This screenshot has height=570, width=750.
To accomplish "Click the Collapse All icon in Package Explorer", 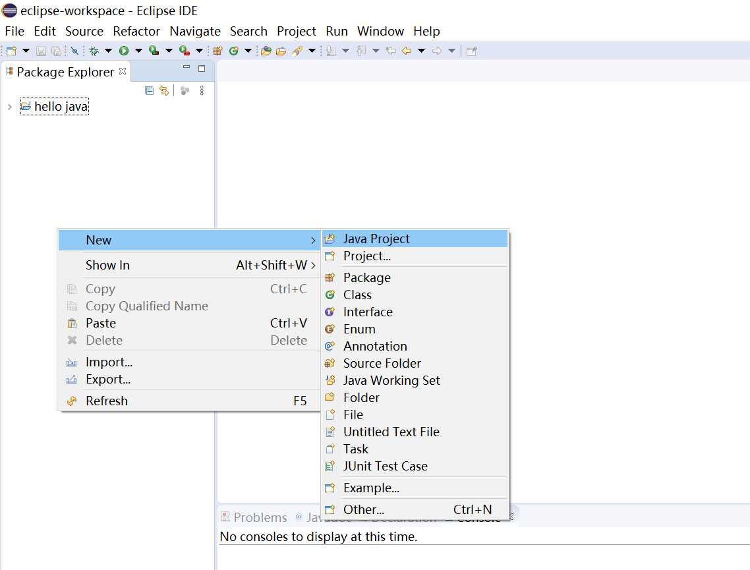I will point(149,90).
